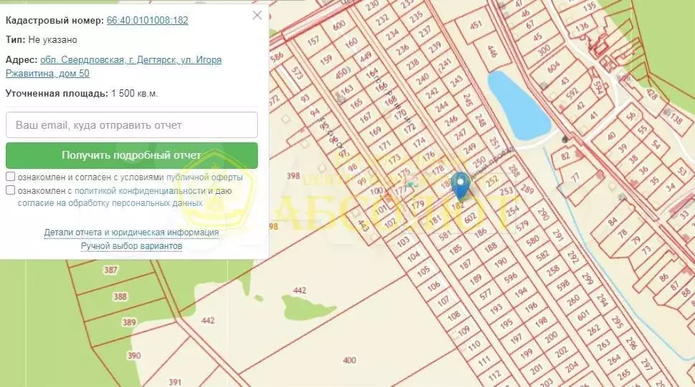The width and height of the screenshot is (695, 387).
Task: Select the green island in parcel 442
Action: (307, 307)
